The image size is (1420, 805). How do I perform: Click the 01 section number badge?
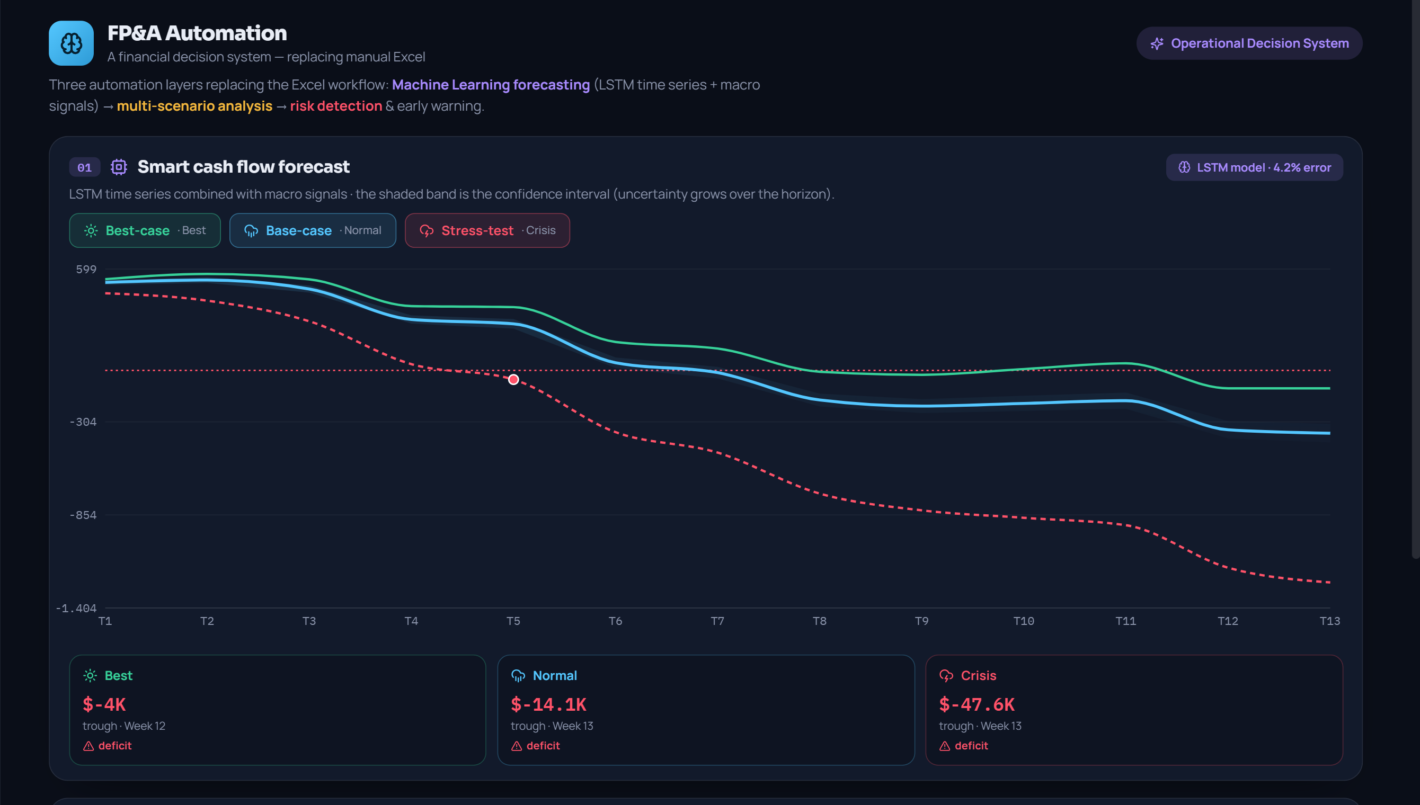pos(85,167)
